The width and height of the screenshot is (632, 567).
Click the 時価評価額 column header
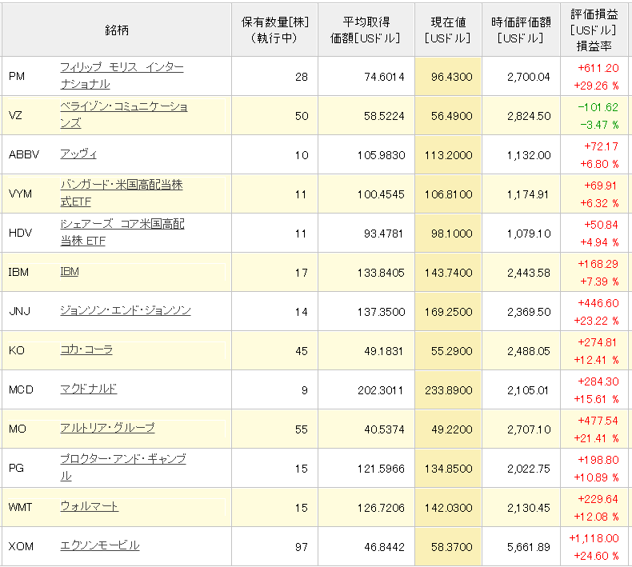pos(521,30)
